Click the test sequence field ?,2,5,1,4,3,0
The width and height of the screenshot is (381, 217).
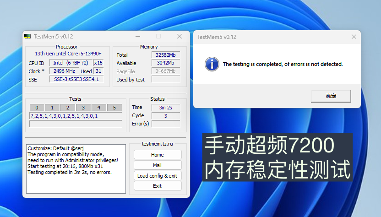coord(76,116)
